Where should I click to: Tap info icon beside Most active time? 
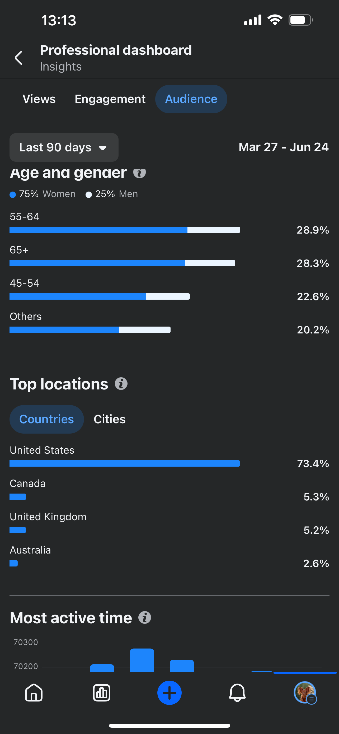click(145, 618)
